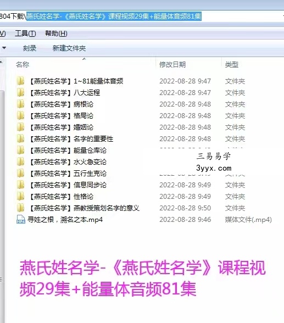This screenshot has height=323, width=284.
Task: Click date 2022-08-28 9:46 of mp4 file
Action: coord(185,219)
